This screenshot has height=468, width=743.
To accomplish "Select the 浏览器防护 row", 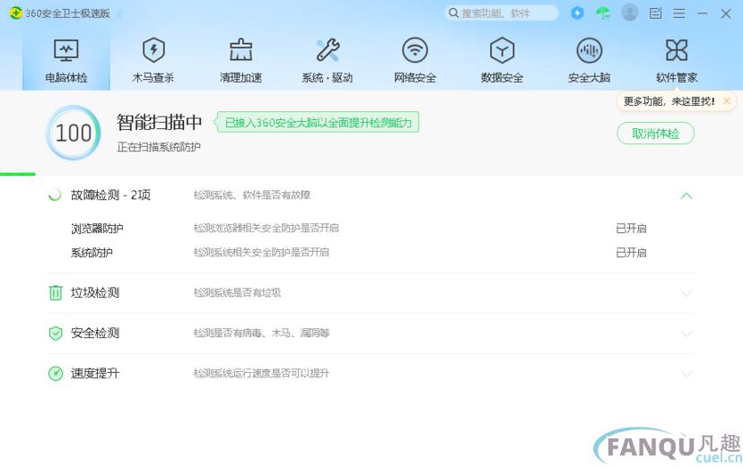I will click(x=371, y=228).
